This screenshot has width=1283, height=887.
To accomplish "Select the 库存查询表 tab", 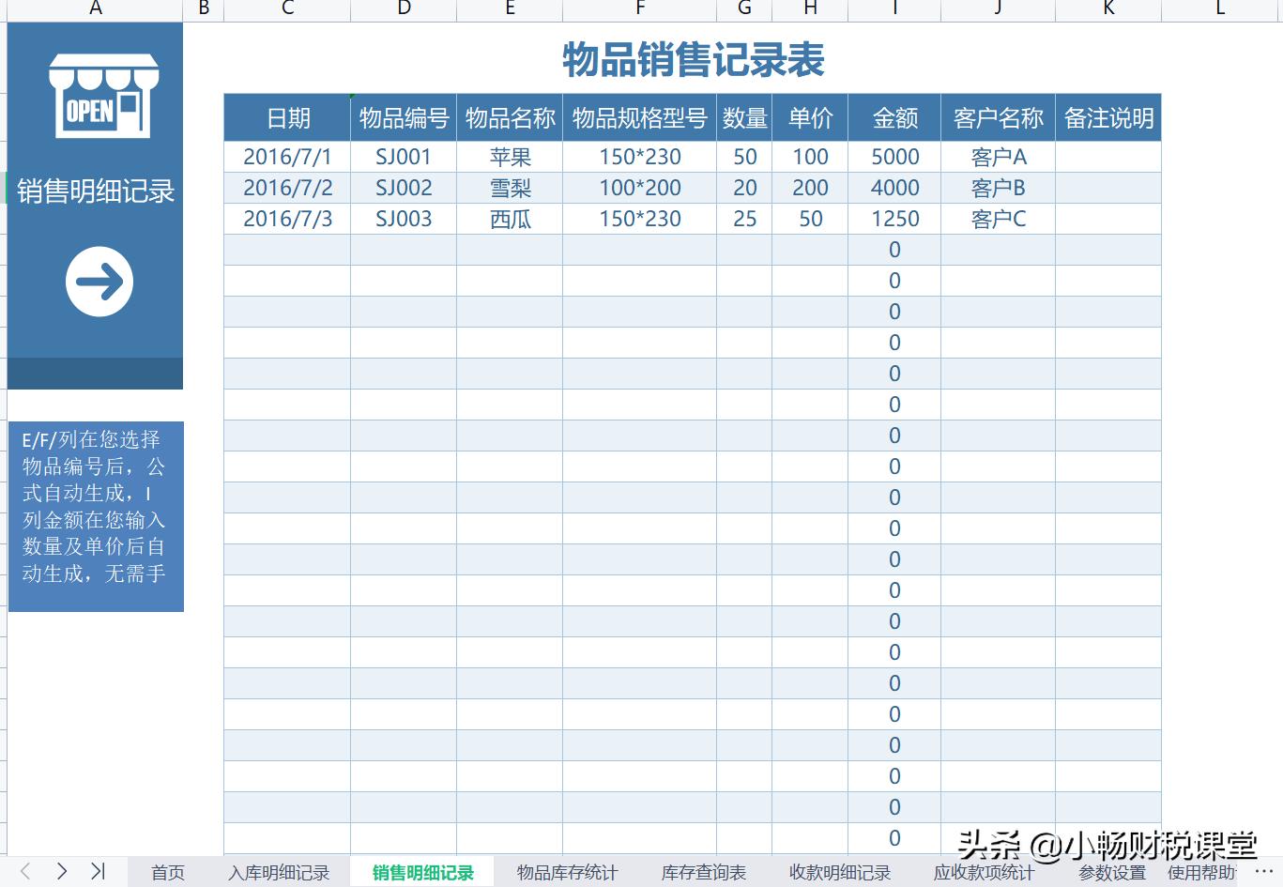I will click(x=702, y=872).
